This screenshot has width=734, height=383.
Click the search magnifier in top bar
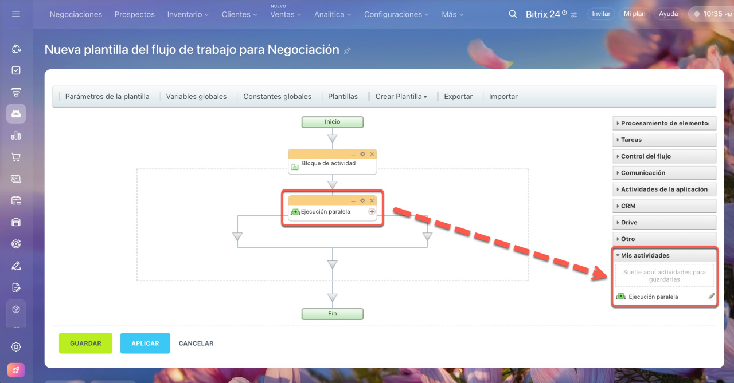click(x=513, y=14)
